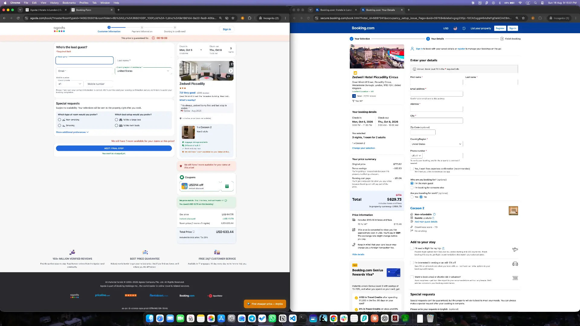
Task: Open the History menu in the menu bar
Action: tap(54, 3)
